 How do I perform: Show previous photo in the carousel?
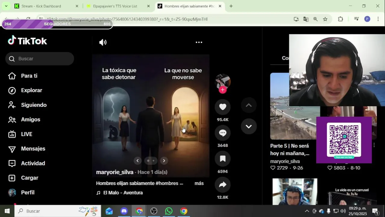pos(137,161)
